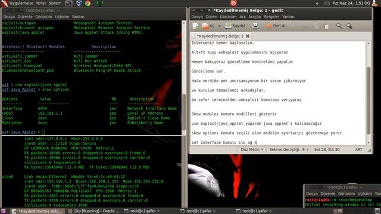
Task: Open Uçbirim menu in the bottom-right terminal
Action: click(365, 194)
